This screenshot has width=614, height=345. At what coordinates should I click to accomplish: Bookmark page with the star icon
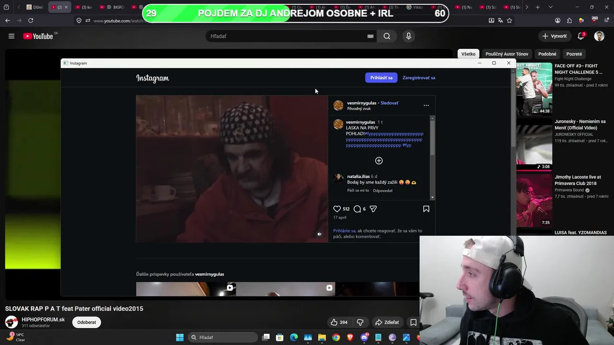509,21
